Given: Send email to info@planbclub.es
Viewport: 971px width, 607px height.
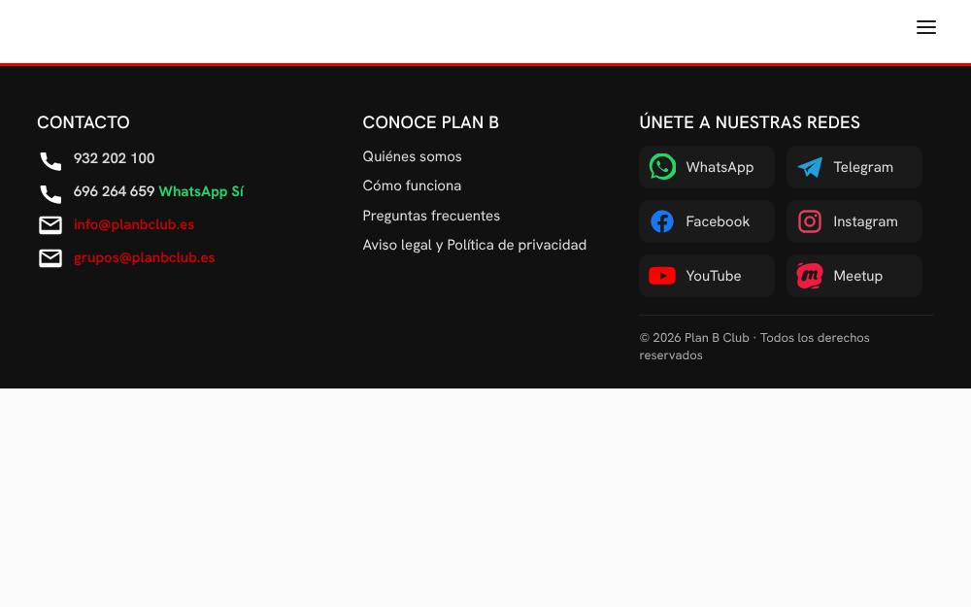Looking at the screenshot, I should [x=134, y=224].
